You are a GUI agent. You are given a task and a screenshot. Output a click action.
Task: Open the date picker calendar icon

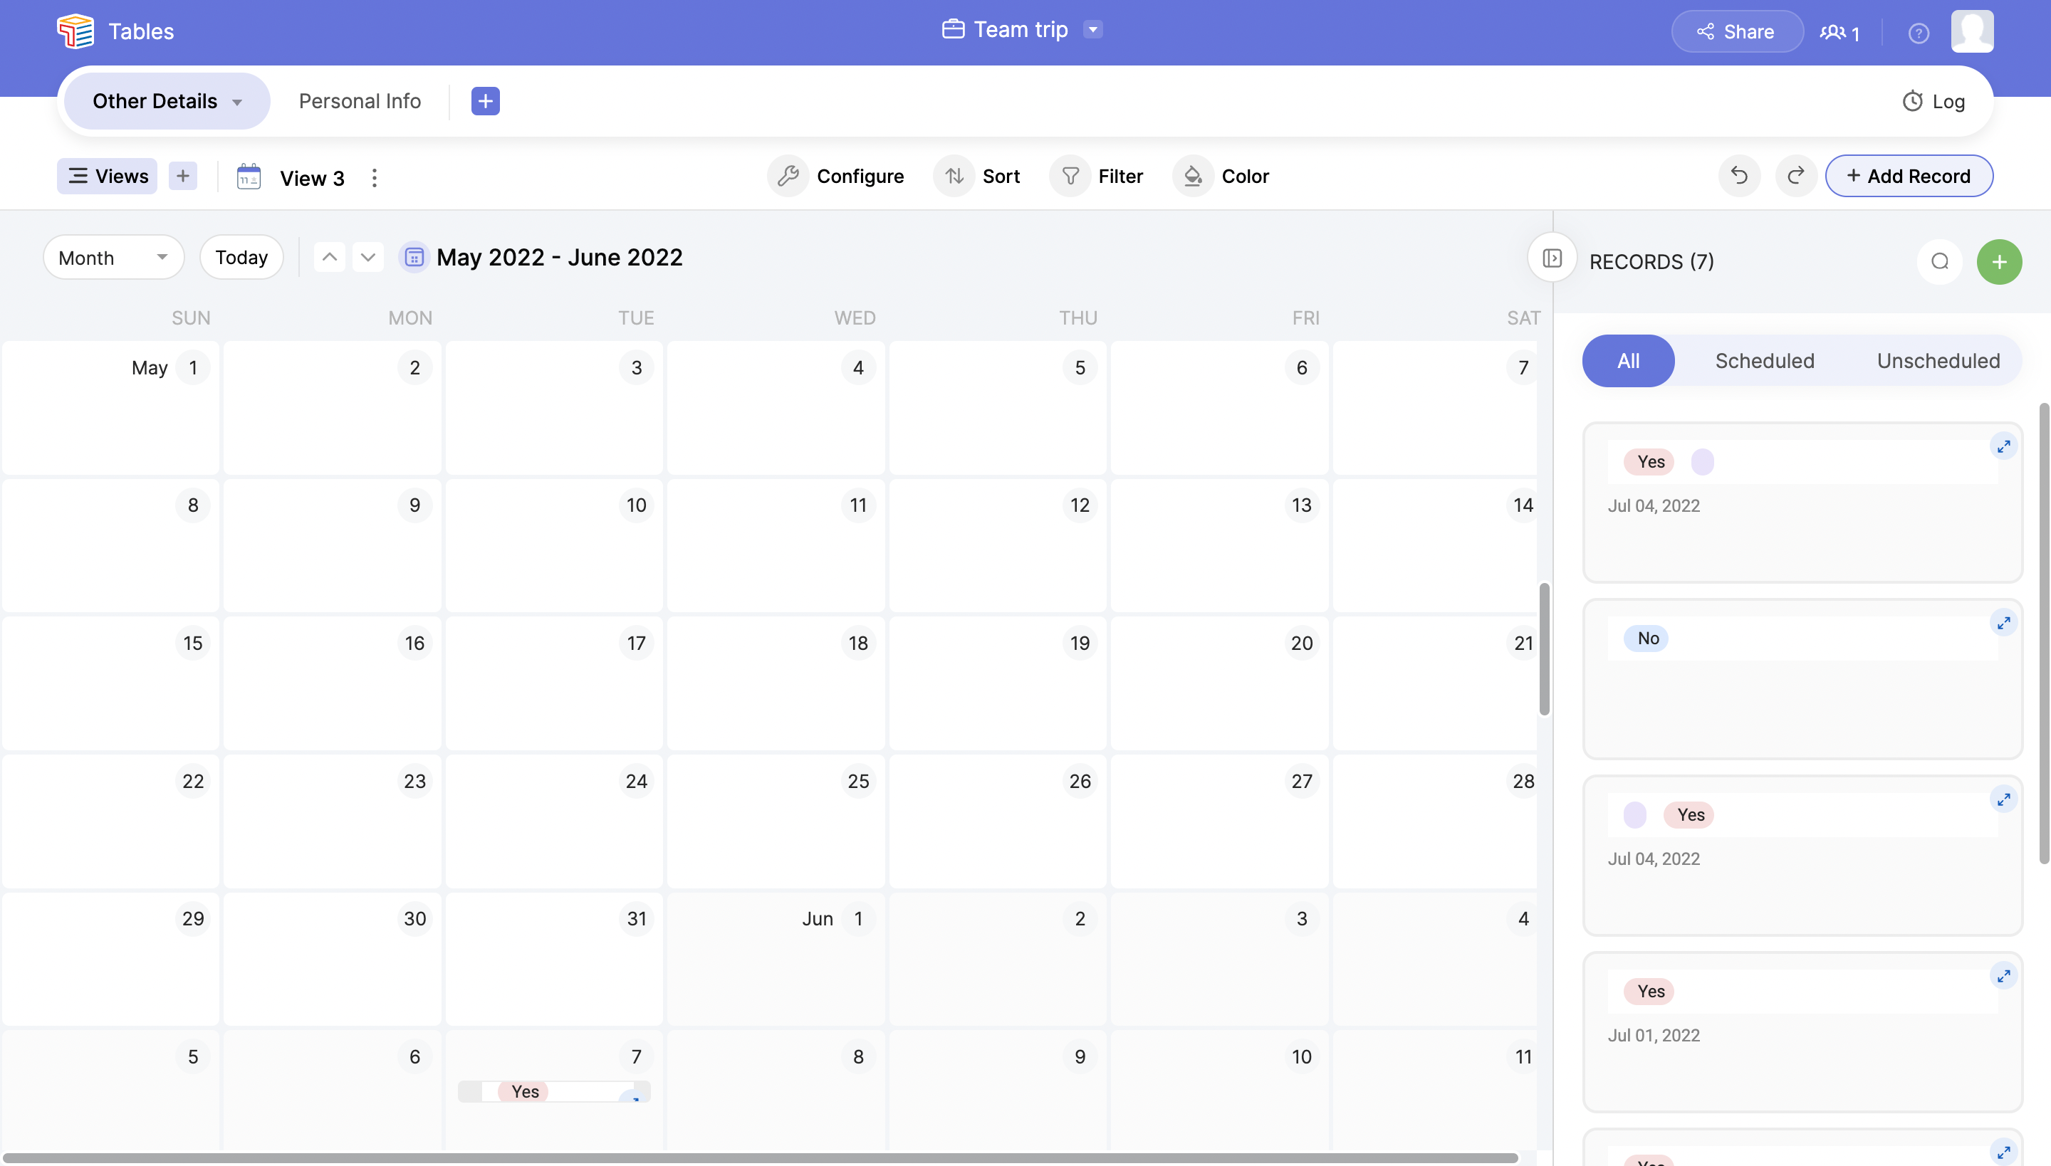[x=414, y=258]
